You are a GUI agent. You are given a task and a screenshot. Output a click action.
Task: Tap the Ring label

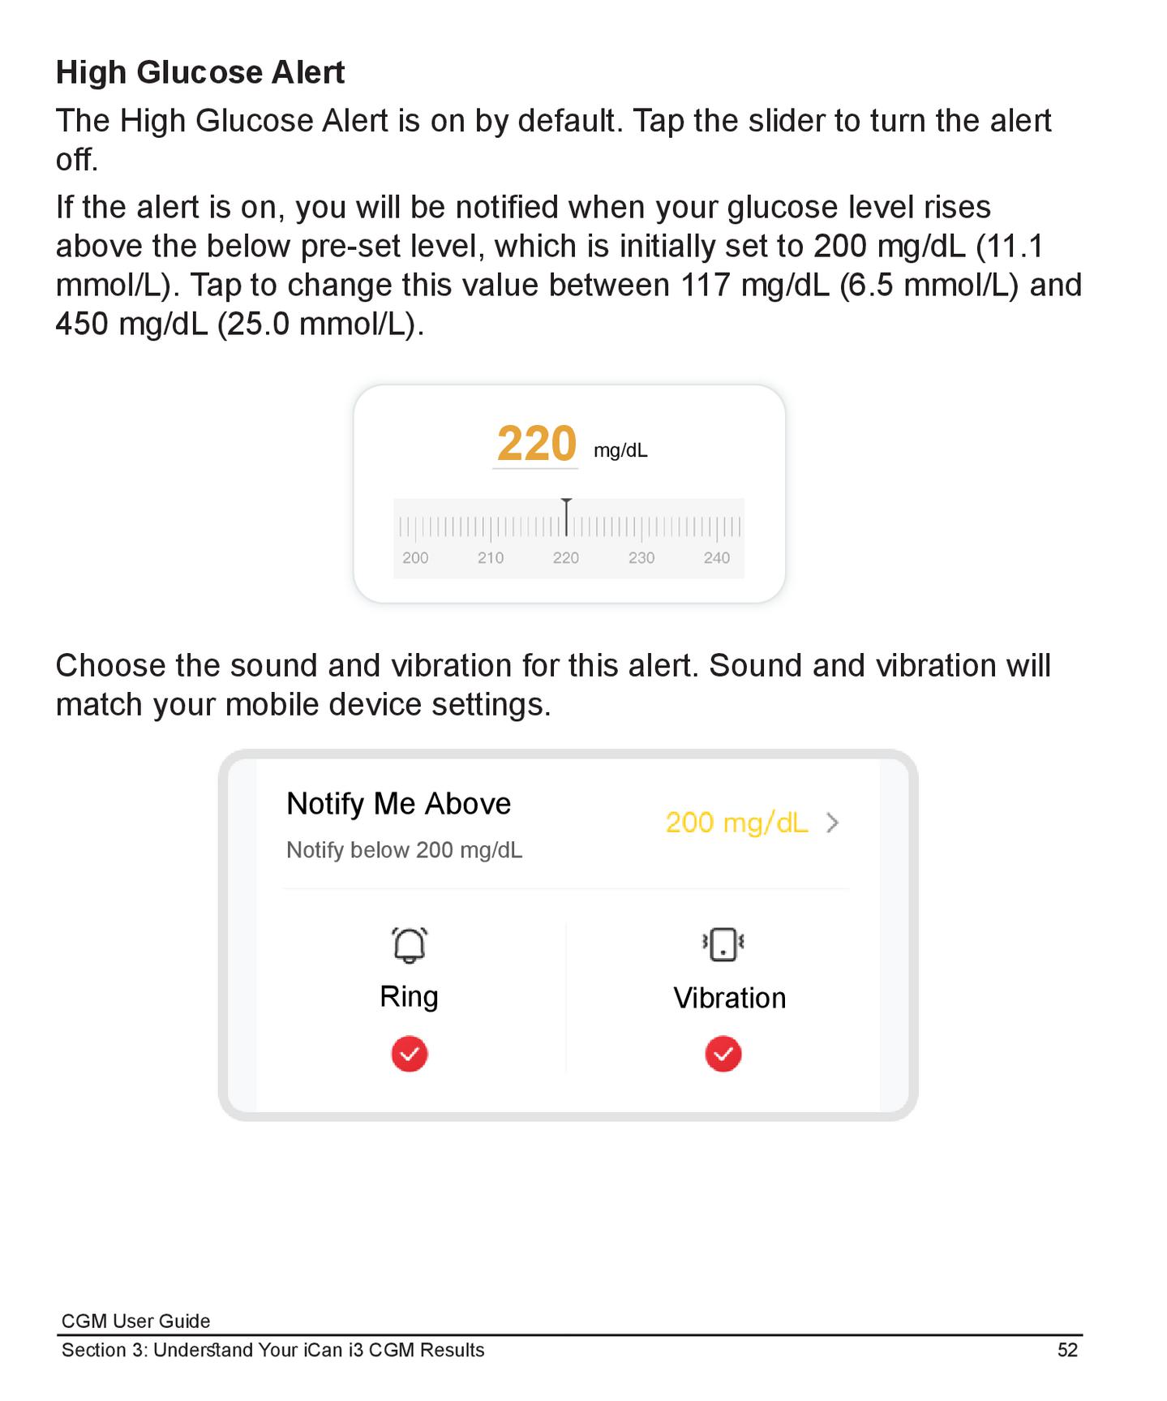tap(409, 996)
